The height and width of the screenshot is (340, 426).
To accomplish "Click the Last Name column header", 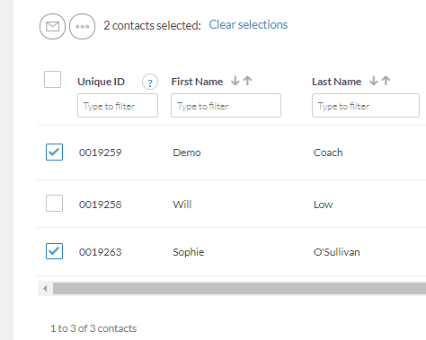I will [x=337, y=82].
